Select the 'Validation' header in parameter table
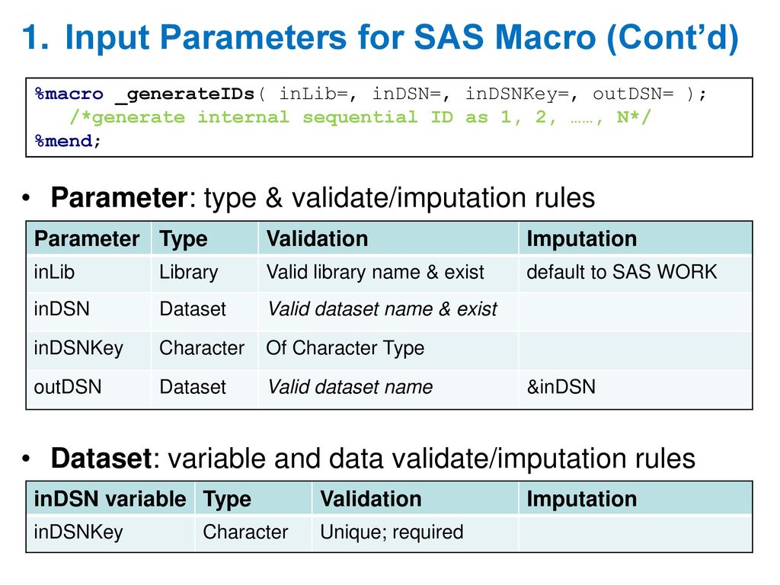Viewport: 780px width, 585px height. [x=317, y=238]
